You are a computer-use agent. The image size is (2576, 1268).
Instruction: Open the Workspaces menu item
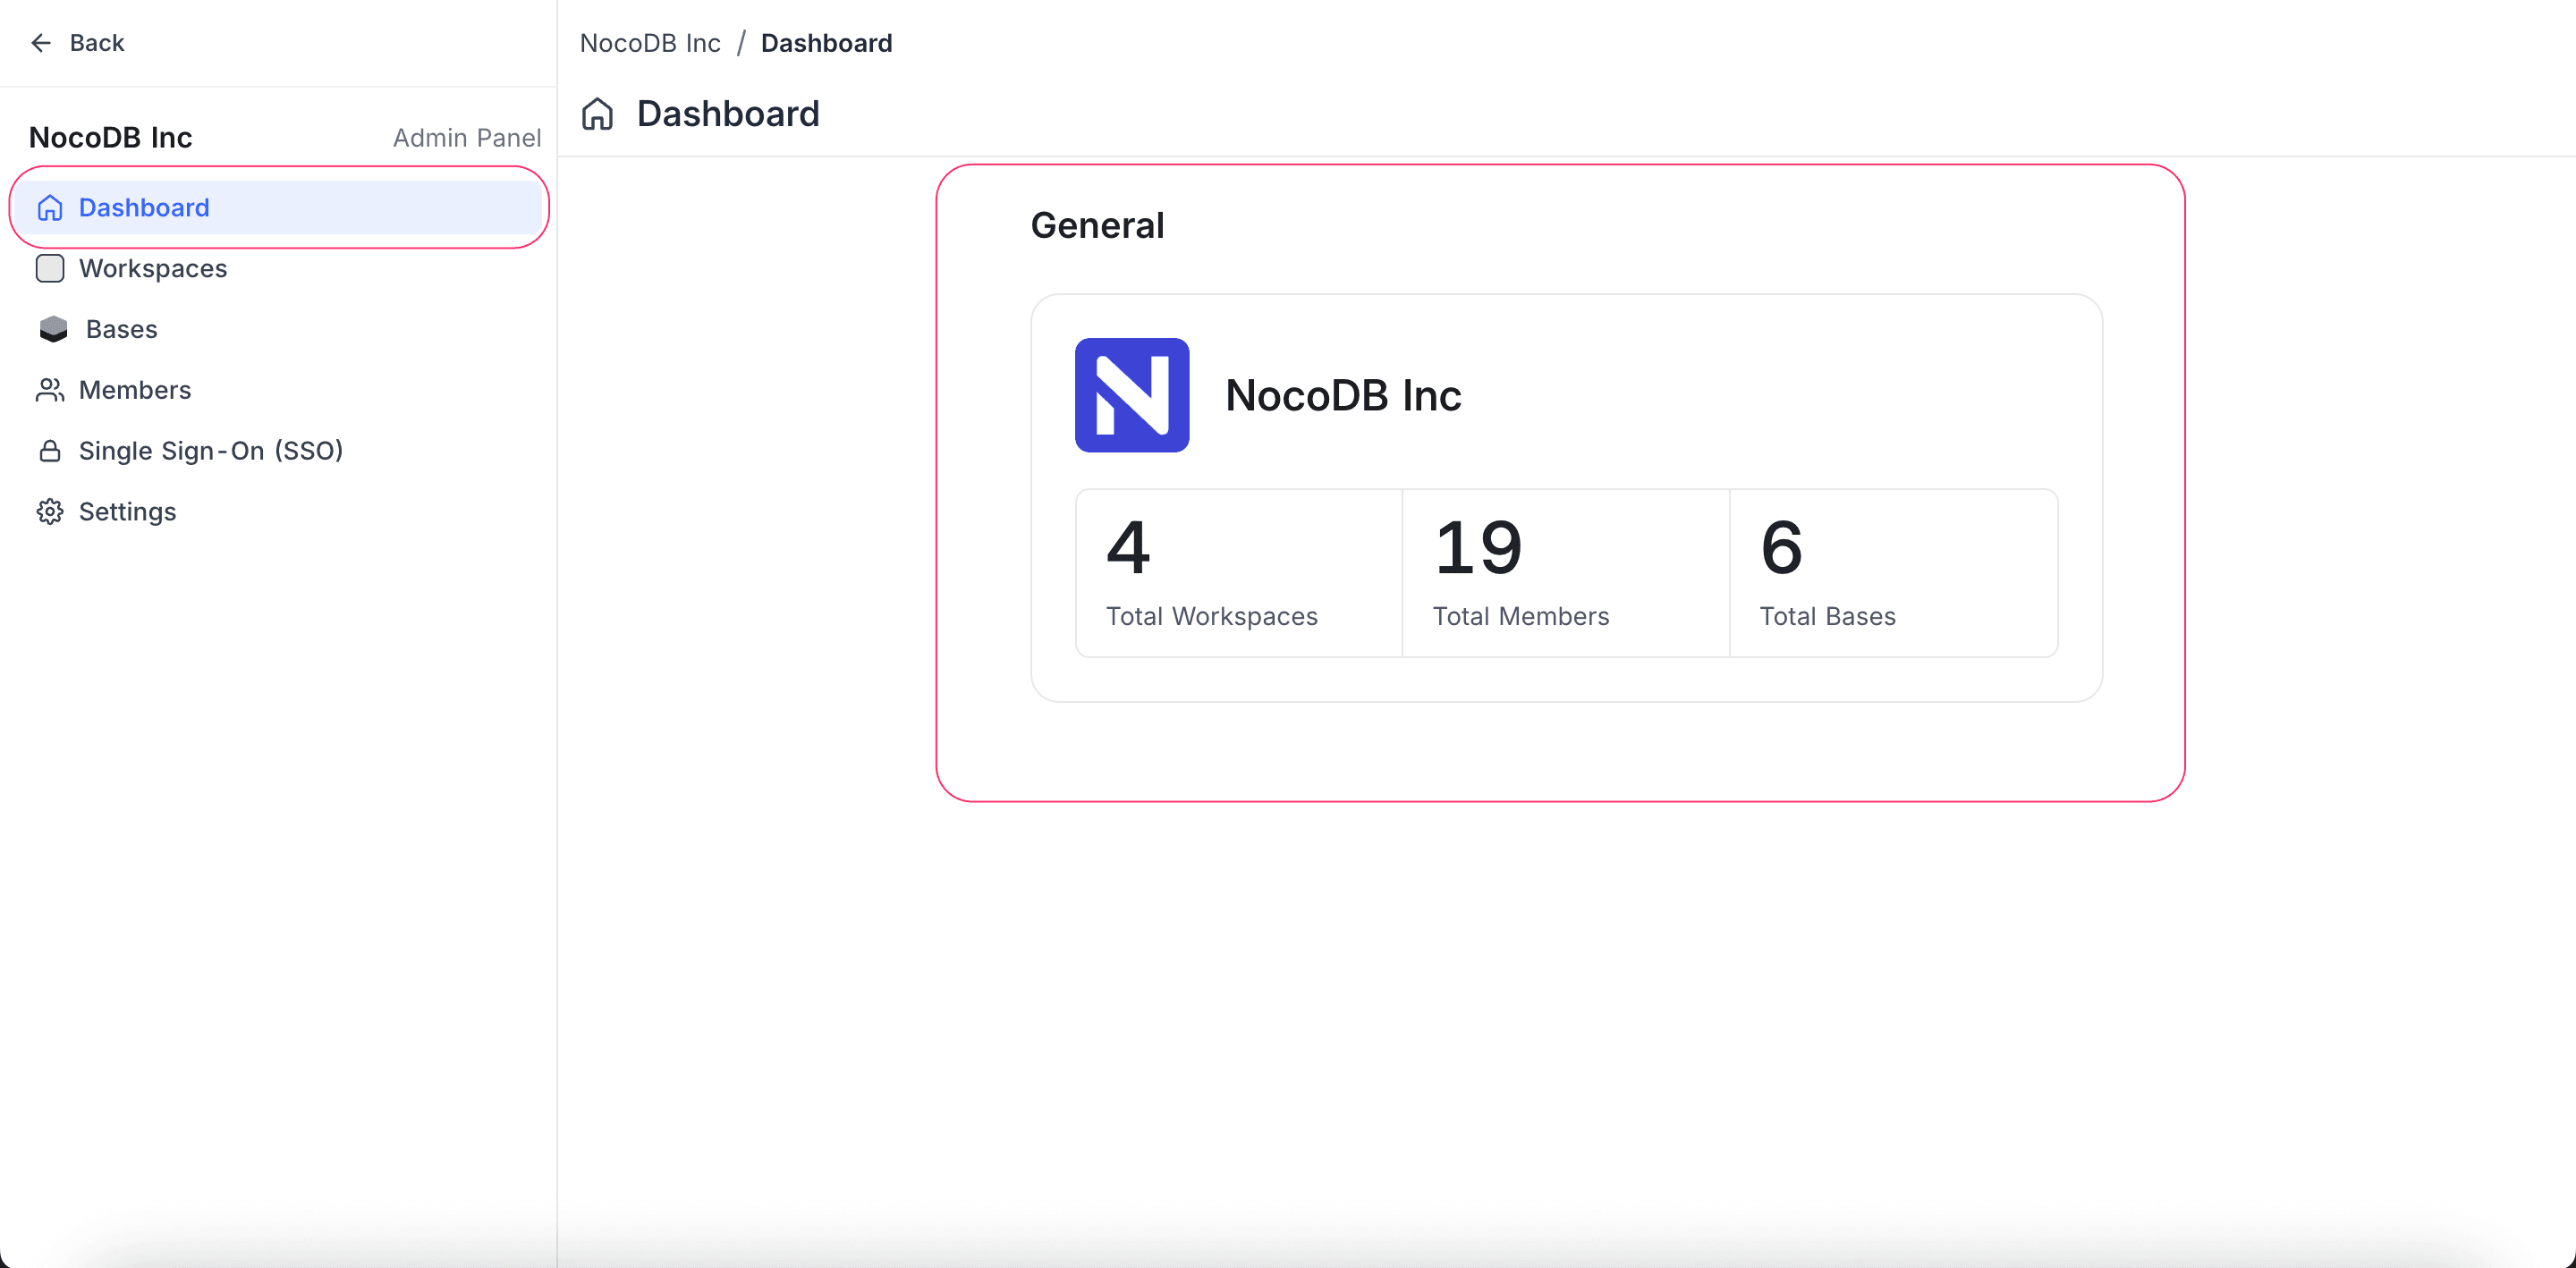(x=153, y=269)
